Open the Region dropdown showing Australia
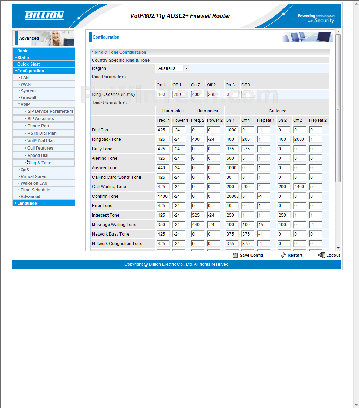This screenshot has width=359, height=408. [173, 68]
